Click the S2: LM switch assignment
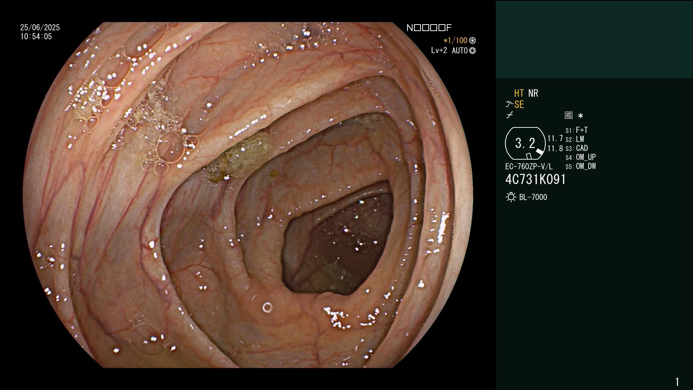Image resolution: width=693 pixels, height=390 pixels. (575, 139)
